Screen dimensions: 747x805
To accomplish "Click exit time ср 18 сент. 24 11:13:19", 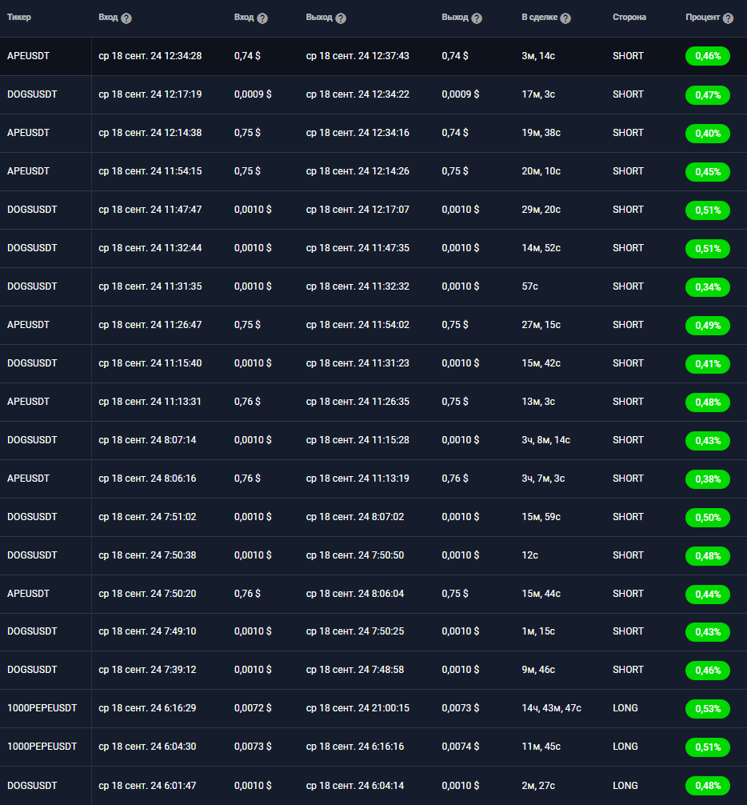I will (x=358, y=479).
